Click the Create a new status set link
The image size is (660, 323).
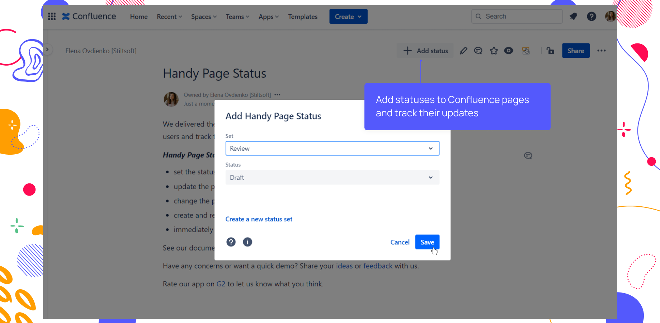(x=259, y=219)
